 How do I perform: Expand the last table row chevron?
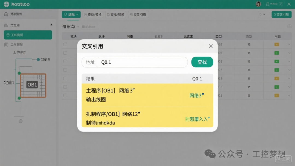[289, 96]
